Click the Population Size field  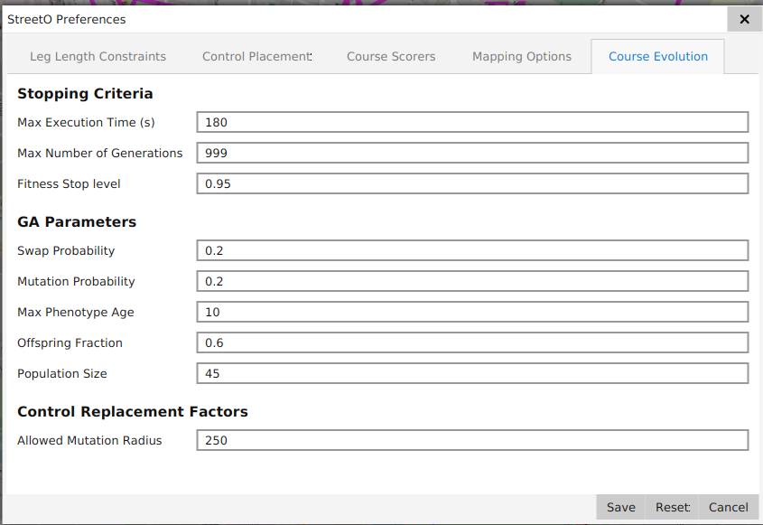pyautogui.click(x=472, y=373)
